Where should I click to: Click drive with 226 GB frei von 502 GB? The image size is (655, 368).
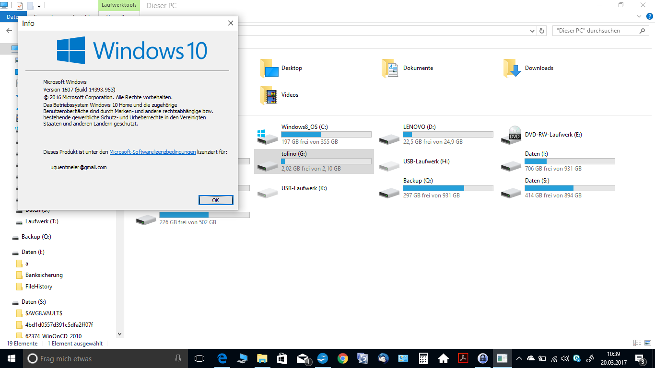(x=192, y=218)
